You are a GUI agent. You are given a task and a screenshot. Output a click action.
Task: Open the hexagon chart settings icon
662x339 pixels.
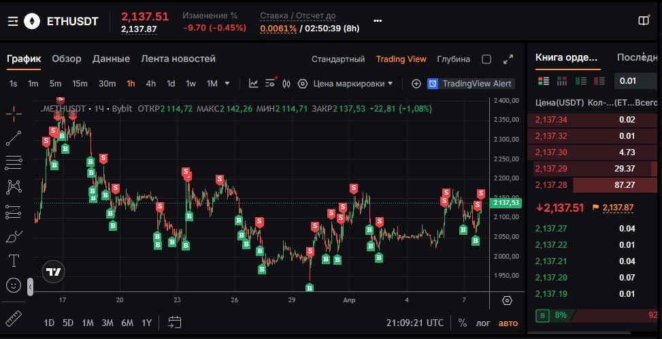(302, 84)
